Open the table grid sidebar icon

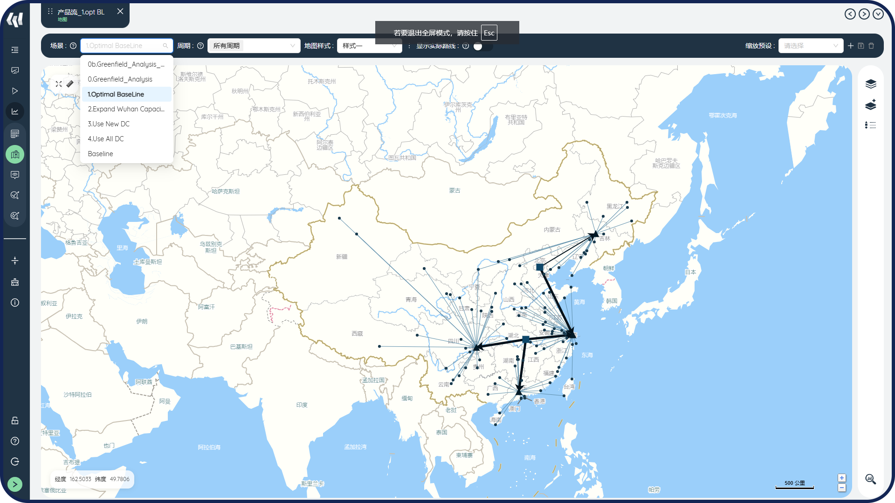coord(15,134)
